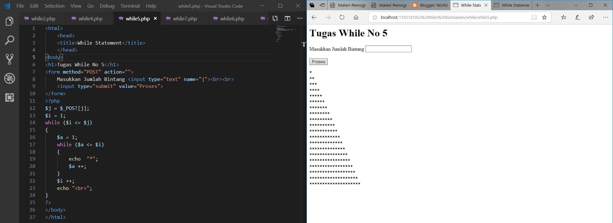
Task: Add page to favorites star
Action: tap(544, 17)
